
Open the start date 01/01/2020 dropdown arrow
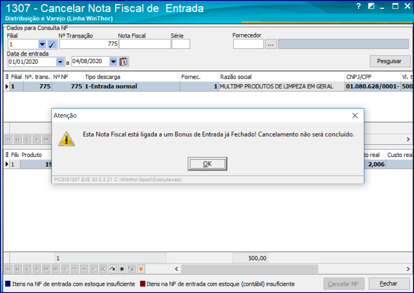click(x=60, y=62)
